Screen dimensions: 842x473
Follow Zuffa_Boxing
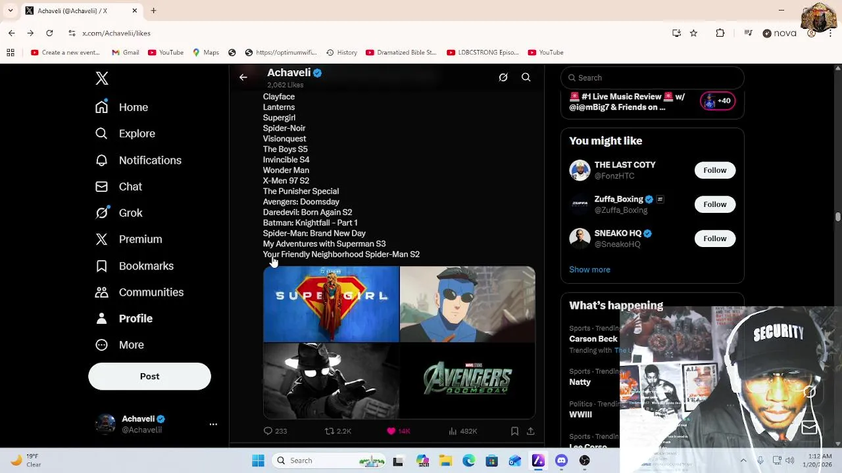[x=715, y=204]
